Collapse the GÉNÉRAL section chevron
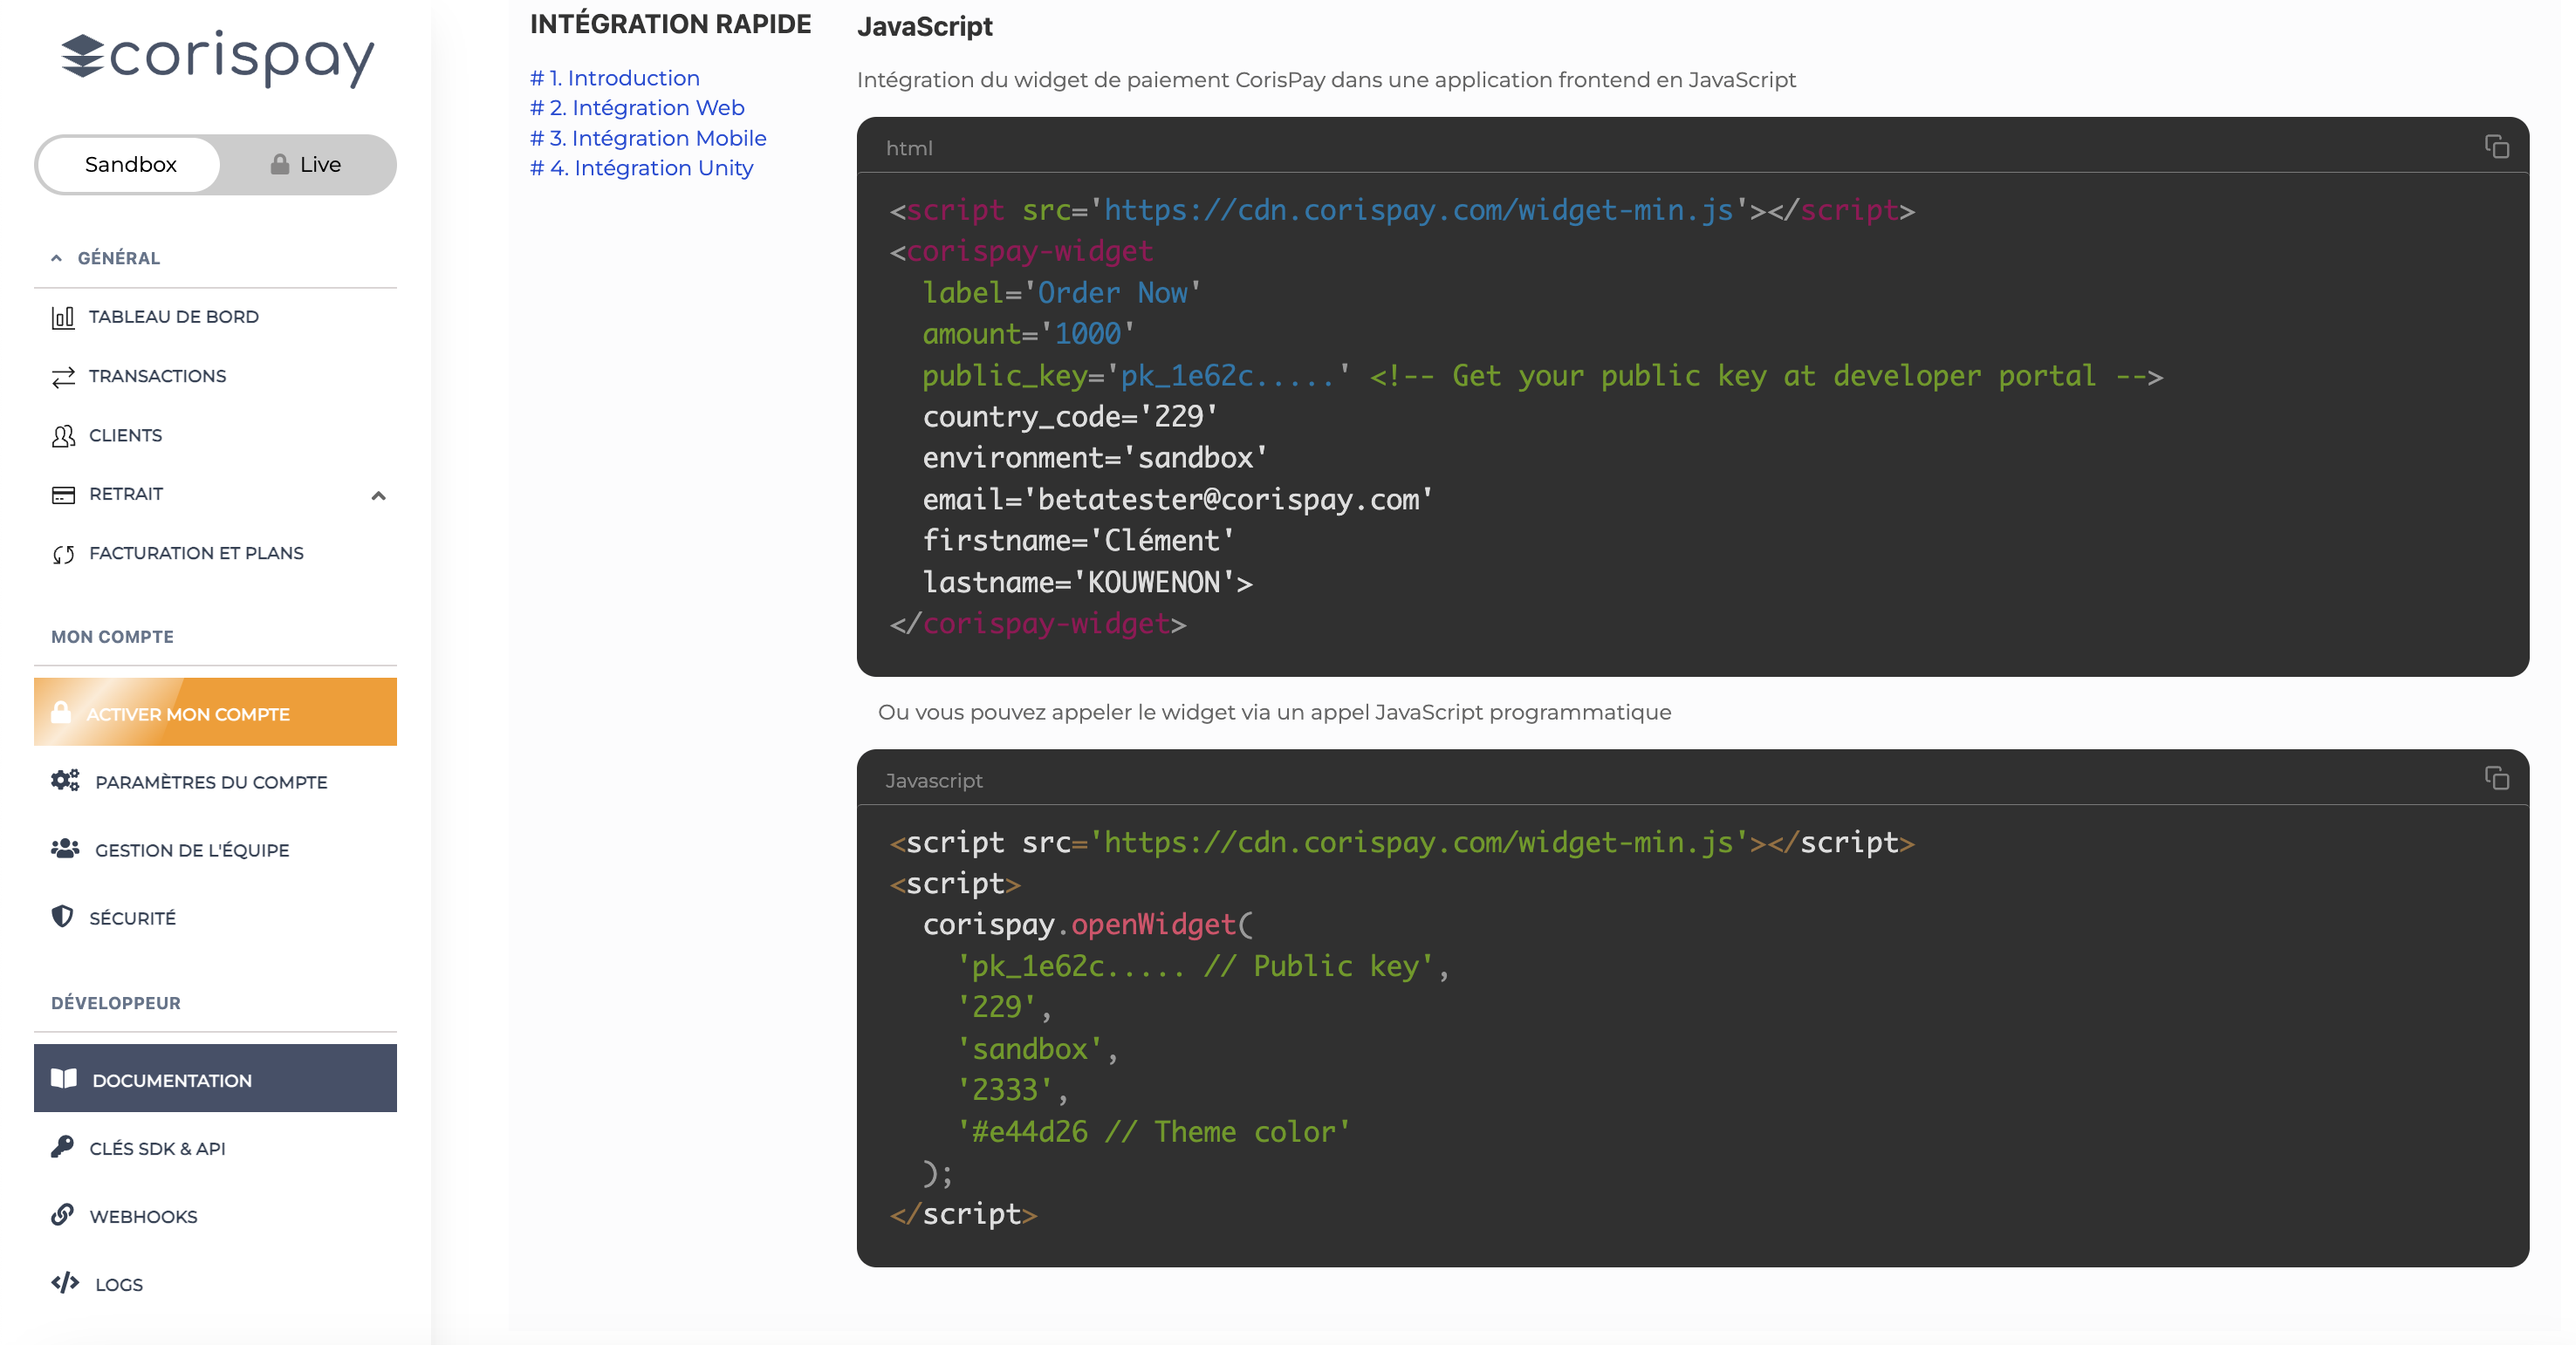The width and height of the screenshot is (2576, 1345). point(57,256)
